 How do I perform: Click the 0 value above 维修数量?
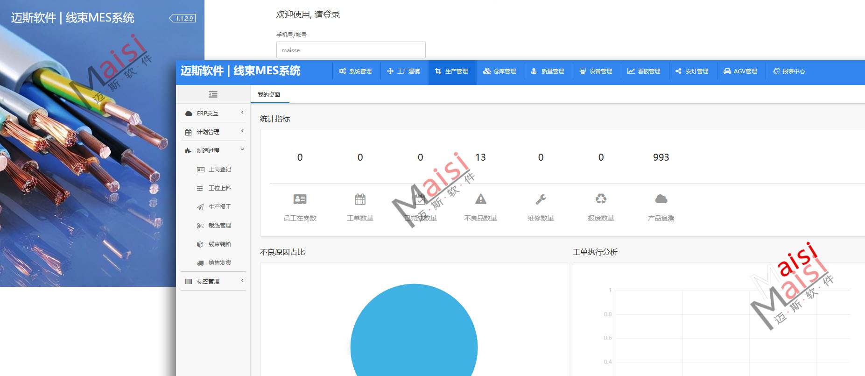541,157
